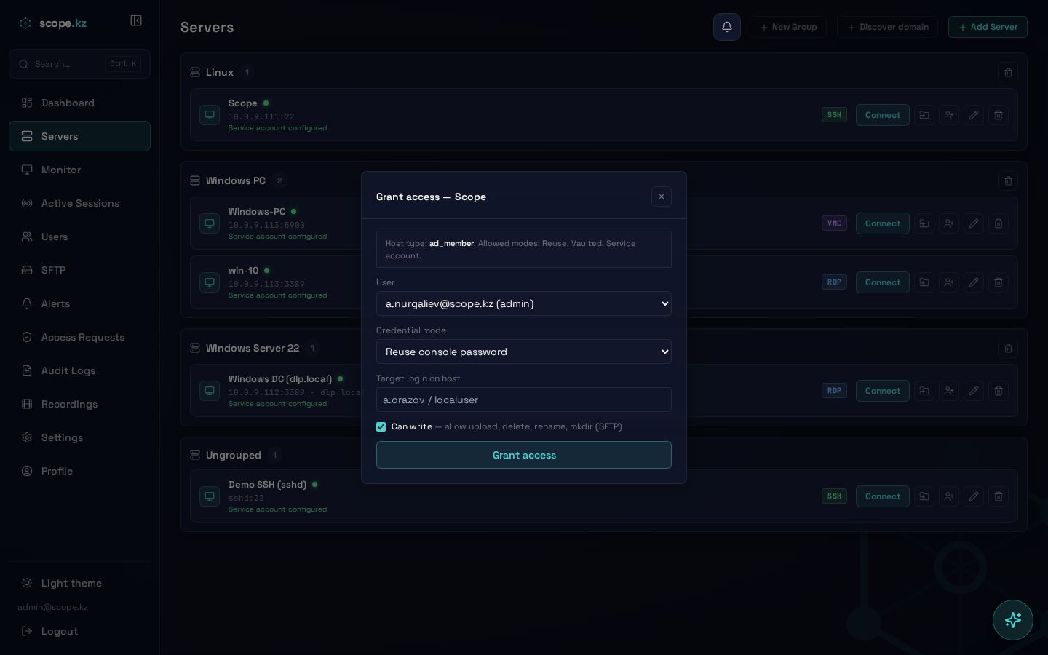Close the Grant access dialog
Image resolution: width=1048 pixels, height=655 pixels.
(x=661, y=196)
